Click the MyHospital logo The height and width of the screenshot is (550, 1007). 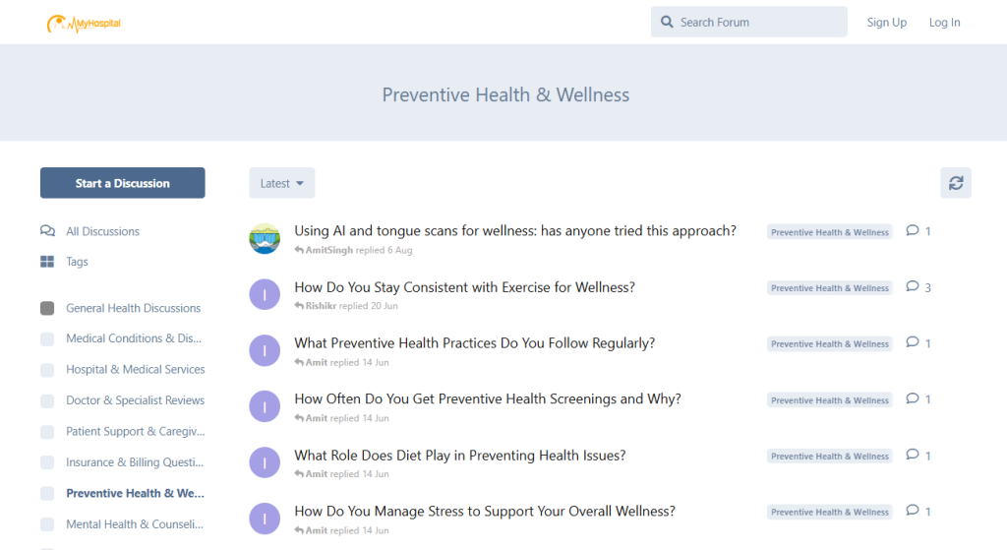(x=84, y=23)
